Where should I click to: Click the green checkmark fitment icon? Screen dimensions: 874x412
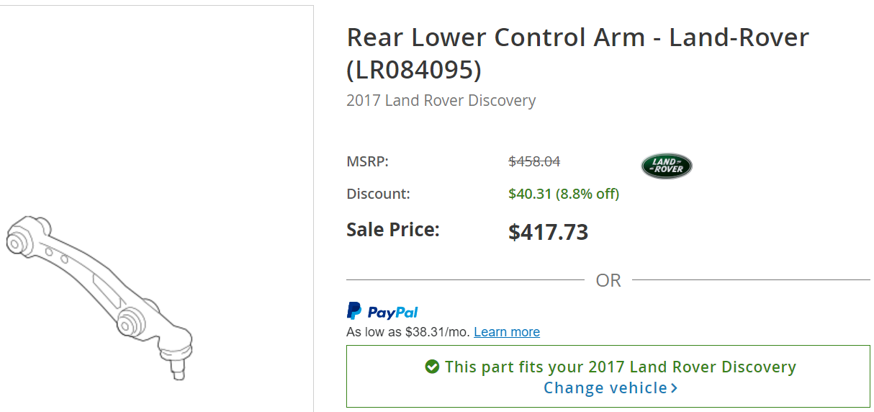(432, 367)
